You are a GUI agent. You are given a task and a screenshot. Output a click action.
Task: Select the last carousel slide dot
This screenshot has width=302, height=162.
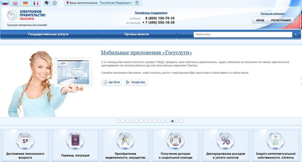pos(181,121)
